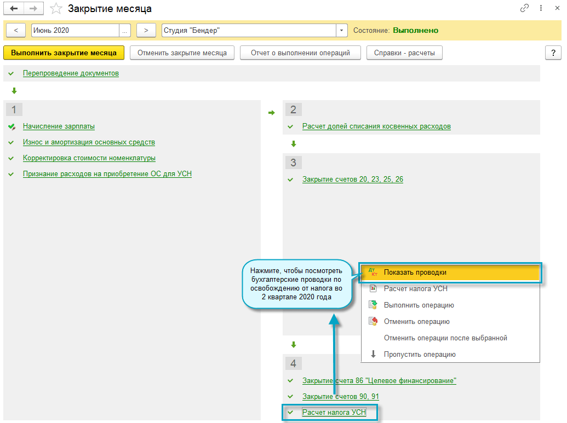Click the checkmark beside Износ и амортизация
567x423 pixels.
11,143
